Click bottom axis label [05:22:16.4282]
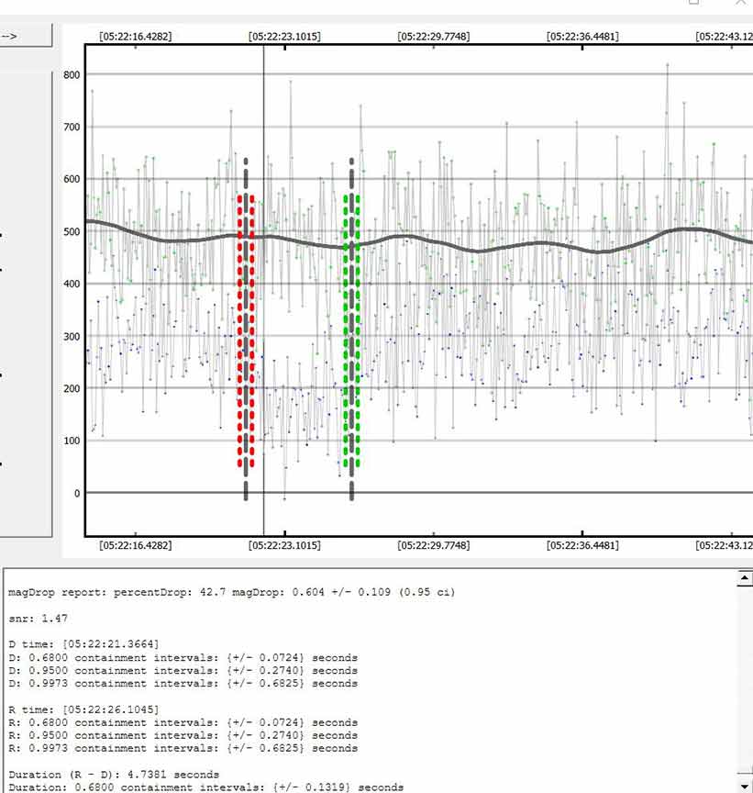 click(136, 545)
